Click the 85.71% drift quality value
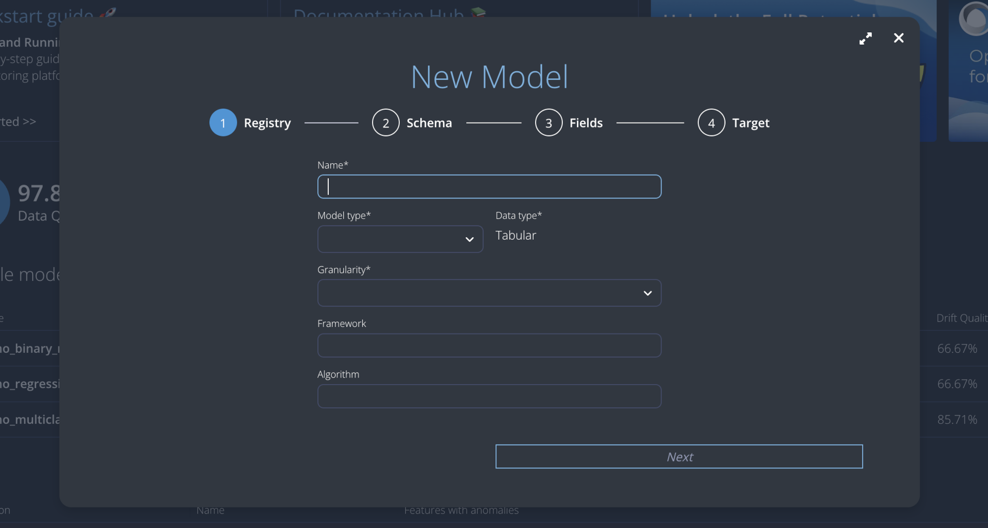The width and height of the screenshot is (988, 528). [957, 419]
